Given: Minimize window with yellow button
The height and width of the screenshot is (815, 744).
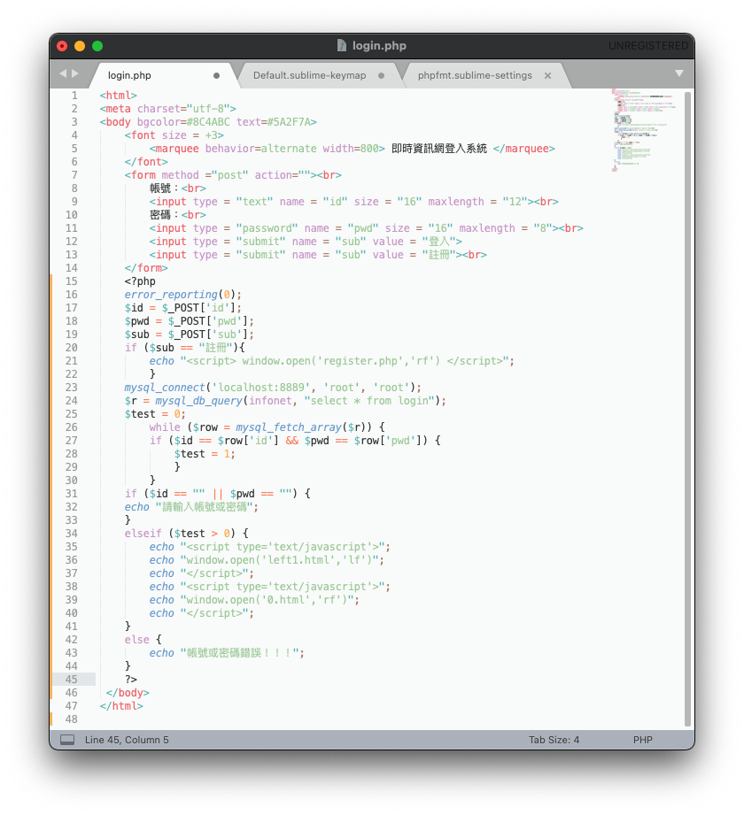Looking at the screenshot, I should pos(80,46).
